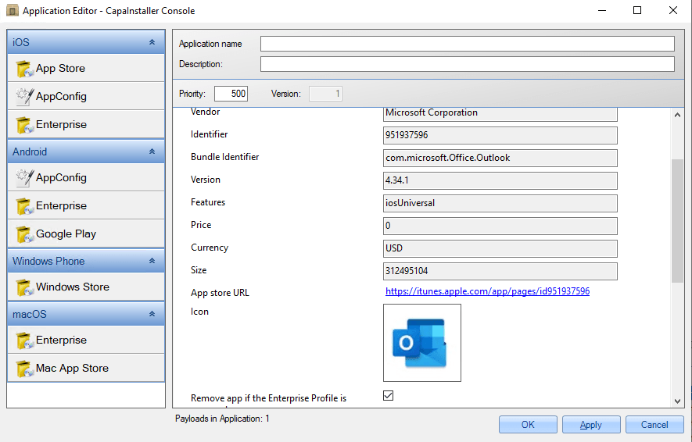The image size is (692, 442).
Task: Click the vertical scrollbar thumb
Action: click(677, 221)
